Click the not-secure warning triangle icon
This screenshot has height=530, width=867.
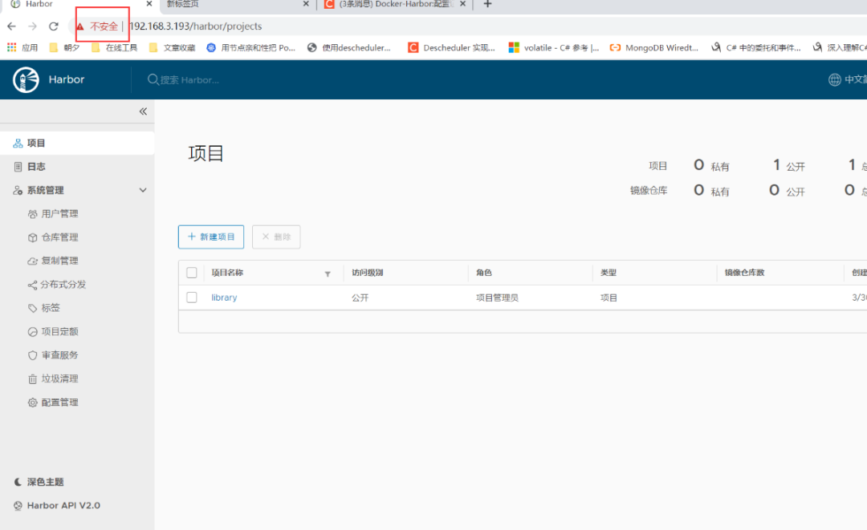pos(80,26)
